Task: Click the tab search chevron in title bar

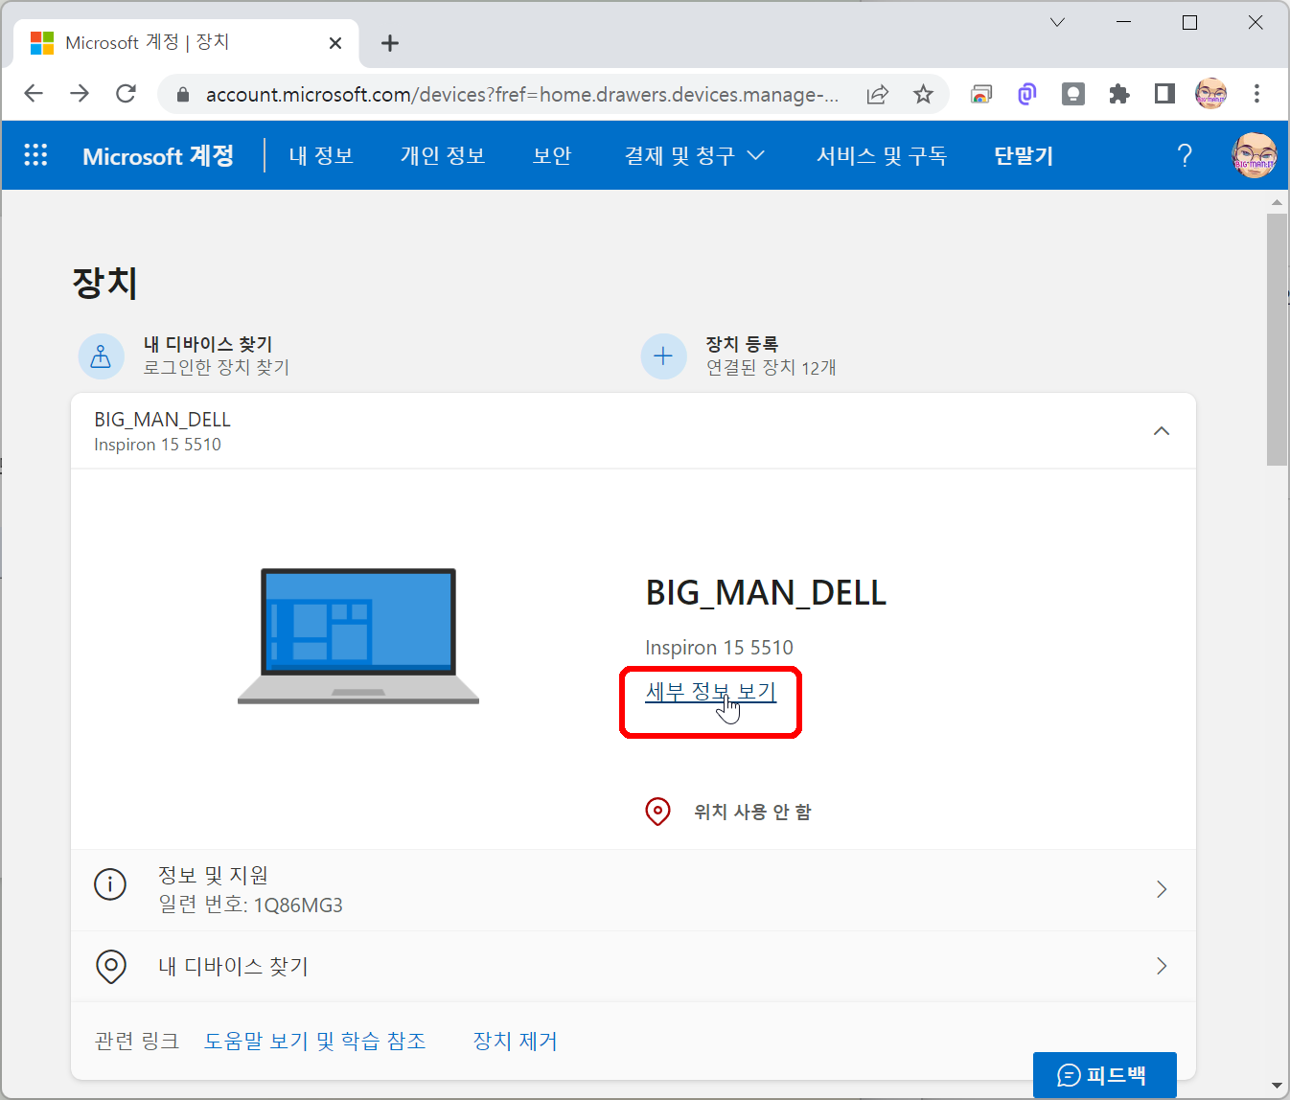Action: (x=1057, y=22)
